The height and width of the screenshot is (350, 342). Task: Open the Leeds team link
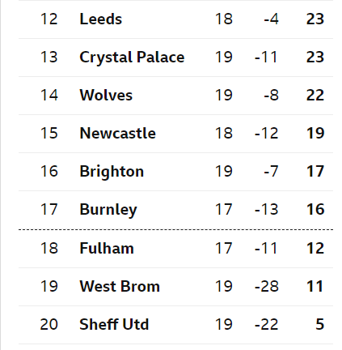coord(101,19)
